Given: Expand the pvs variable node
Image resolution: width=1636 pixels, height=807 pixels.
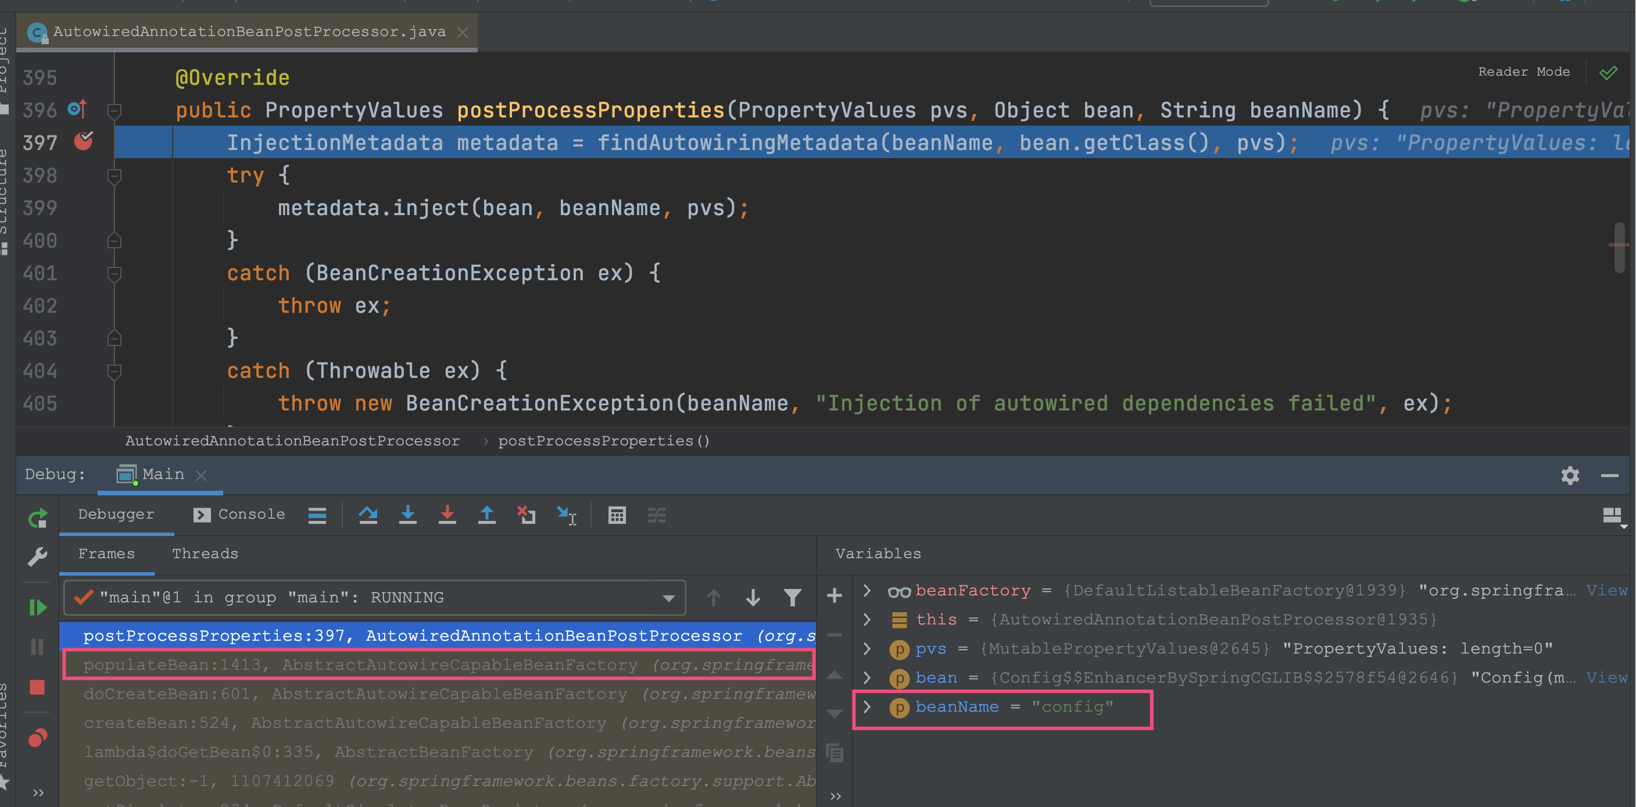Looking at the screenshot, I should tap(867, 648).
